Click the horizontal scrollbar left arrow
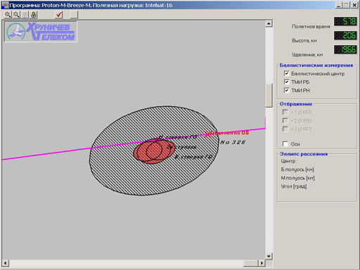Image resolution: width=360 pixels, height=270 pixels. pyautogui.click(x=6, y=263)
